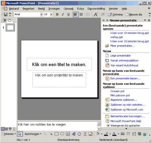Image resolution: width=152 pixels, height=143 pixels.
Task: Expand the font size 18 dropdown
Action: (51, 15)
